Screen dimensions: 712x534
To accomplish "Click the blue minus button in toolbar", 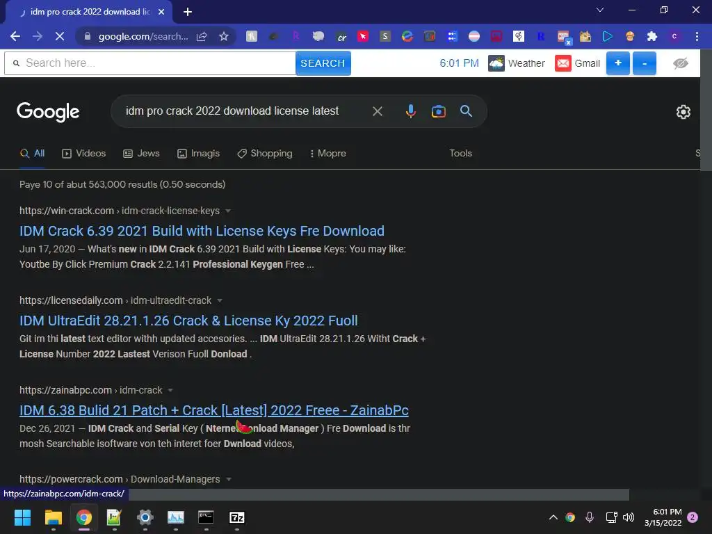I will click(x=645, y=63).
